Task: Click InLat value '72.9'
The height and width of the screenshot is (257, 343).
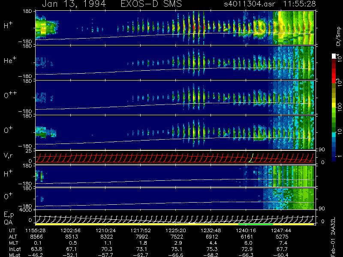Action: point(247,249)
